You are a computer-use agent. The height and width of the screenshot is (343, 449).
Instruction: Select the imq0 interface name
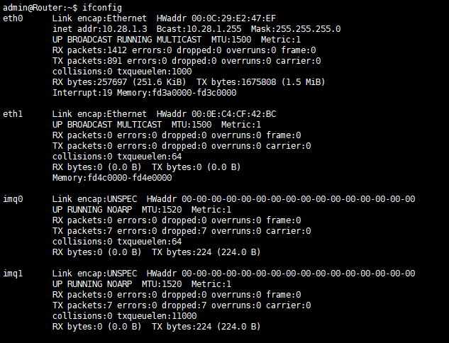13,199
